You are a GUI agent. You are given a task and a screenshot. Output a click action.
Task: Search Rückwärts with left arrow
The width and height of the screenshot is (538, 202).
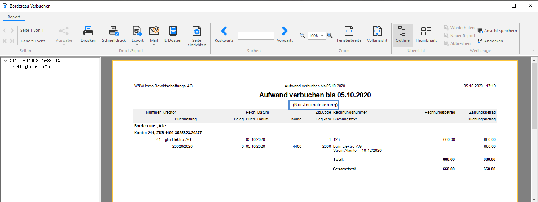[224, 31]
